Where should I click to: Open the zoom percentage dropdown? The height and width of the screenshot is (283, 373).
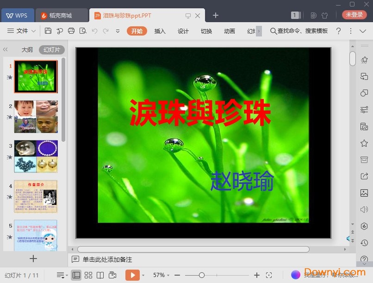pyautogui.click(x=168, y=275)
